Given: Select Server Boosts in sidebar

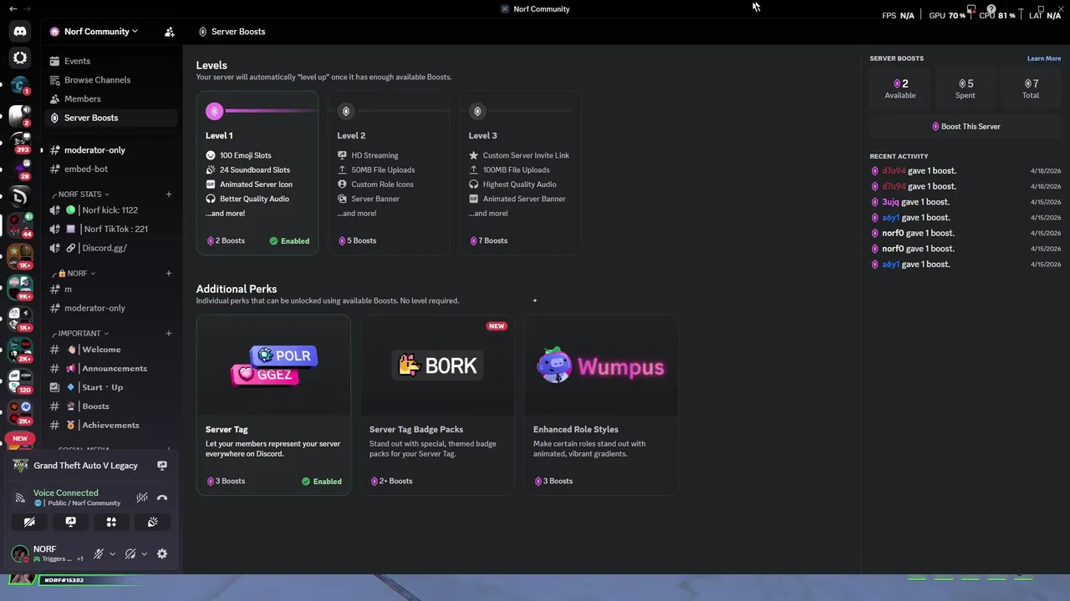Looking at the screenshot, I should coord(110,118).
